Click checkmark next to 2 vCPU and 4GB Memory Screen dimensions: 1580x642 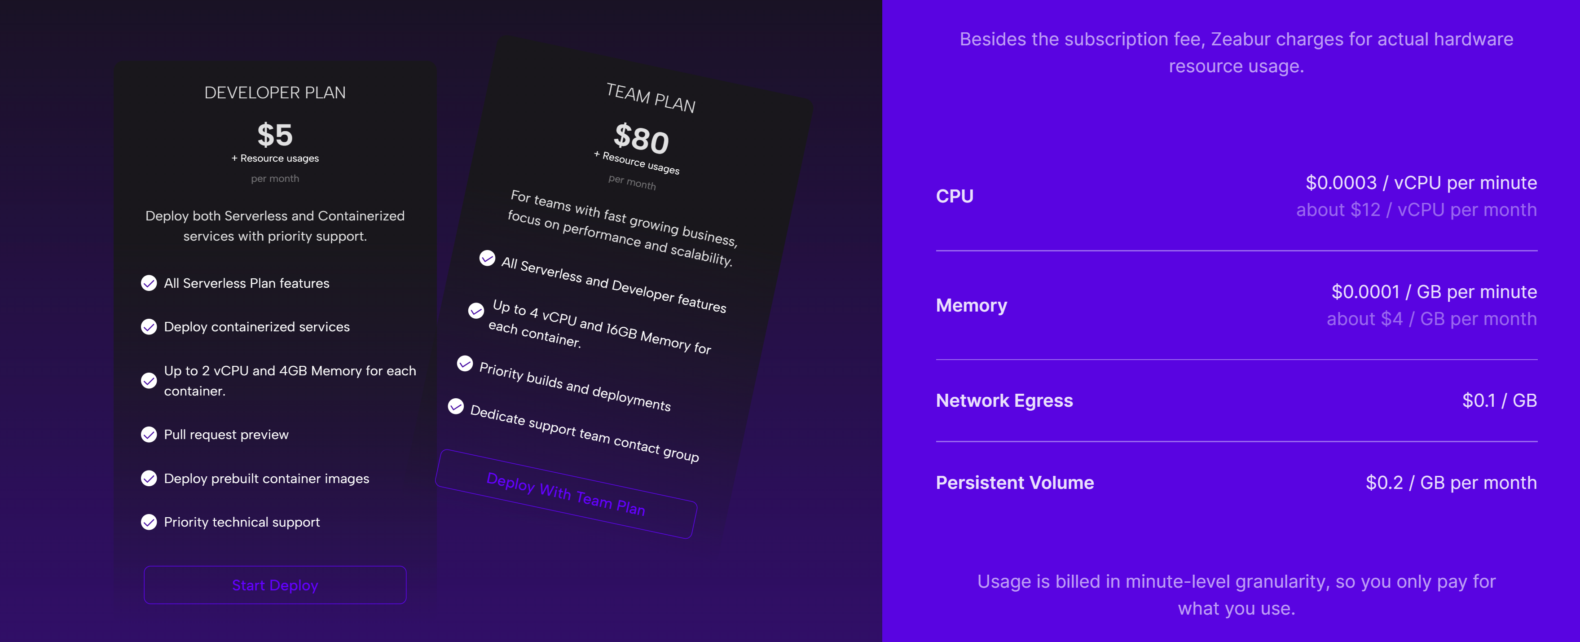149,380
